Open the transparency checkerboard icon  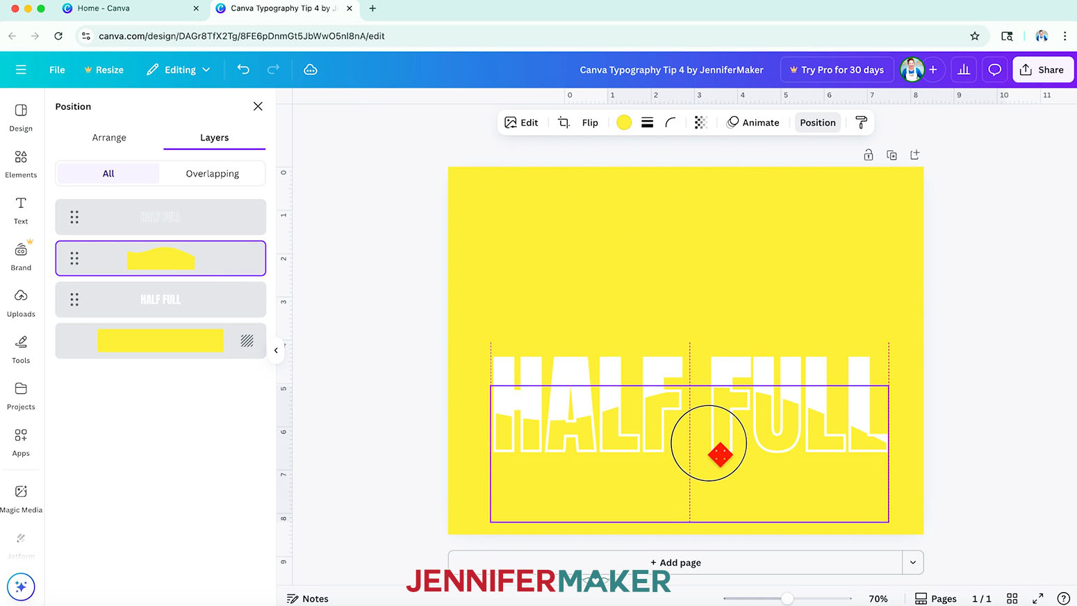[700, 122]
